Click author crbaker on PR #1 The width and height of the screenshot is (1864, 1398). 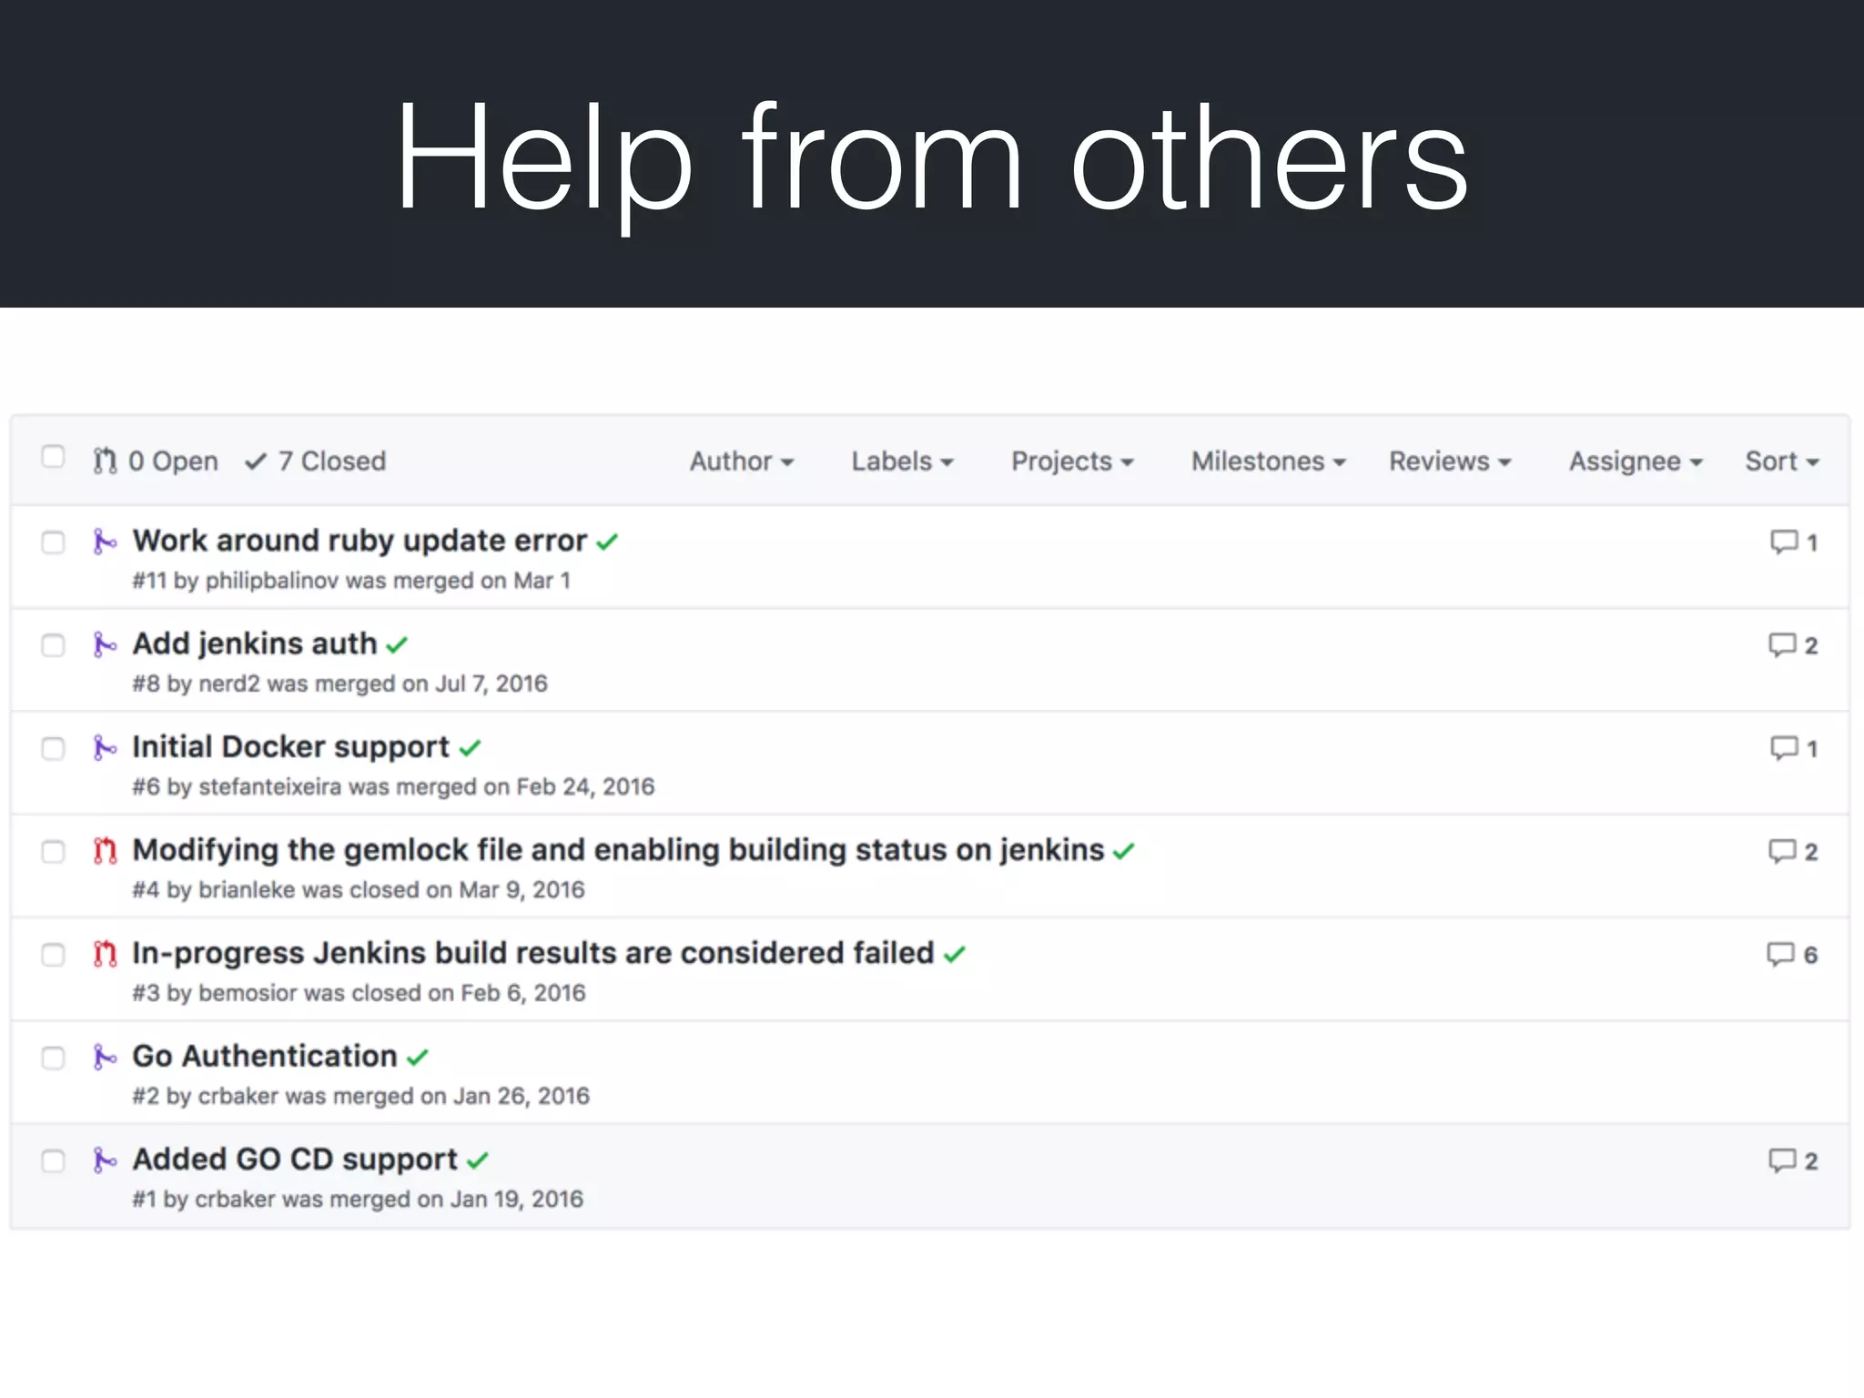[235, 1200]
